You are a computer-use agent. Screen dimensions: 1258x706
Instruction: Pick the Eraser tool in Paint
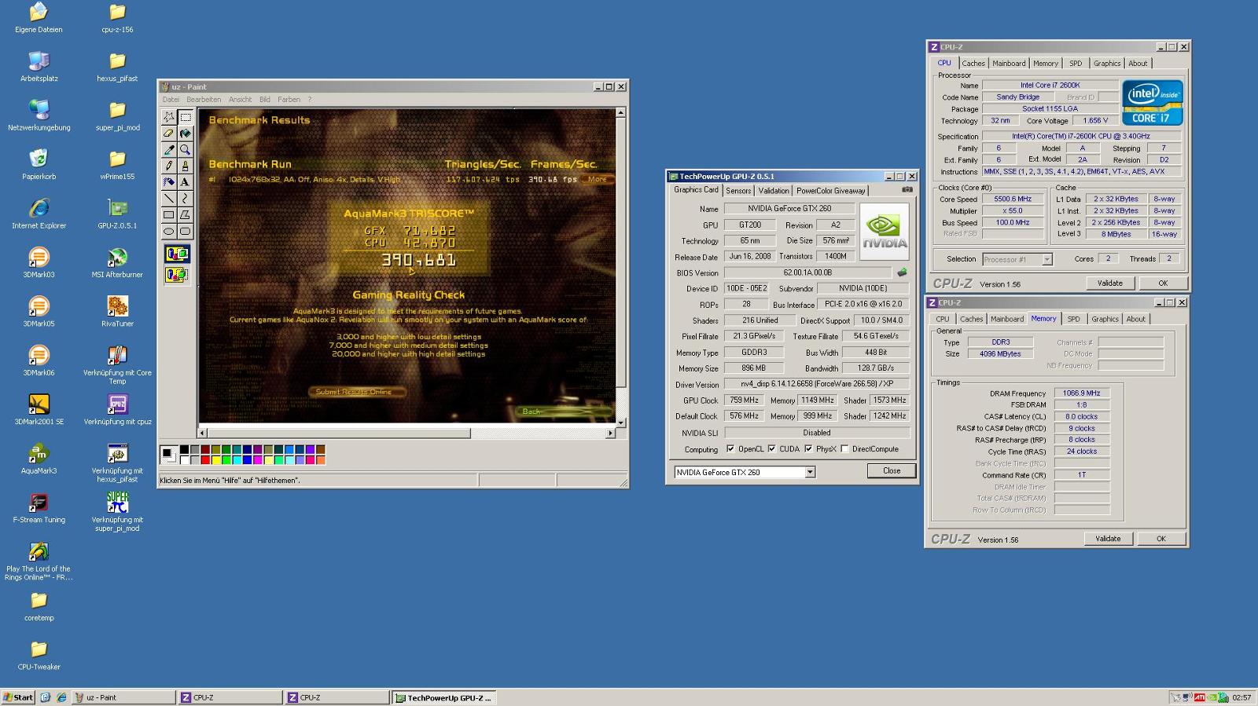[168, 134]
